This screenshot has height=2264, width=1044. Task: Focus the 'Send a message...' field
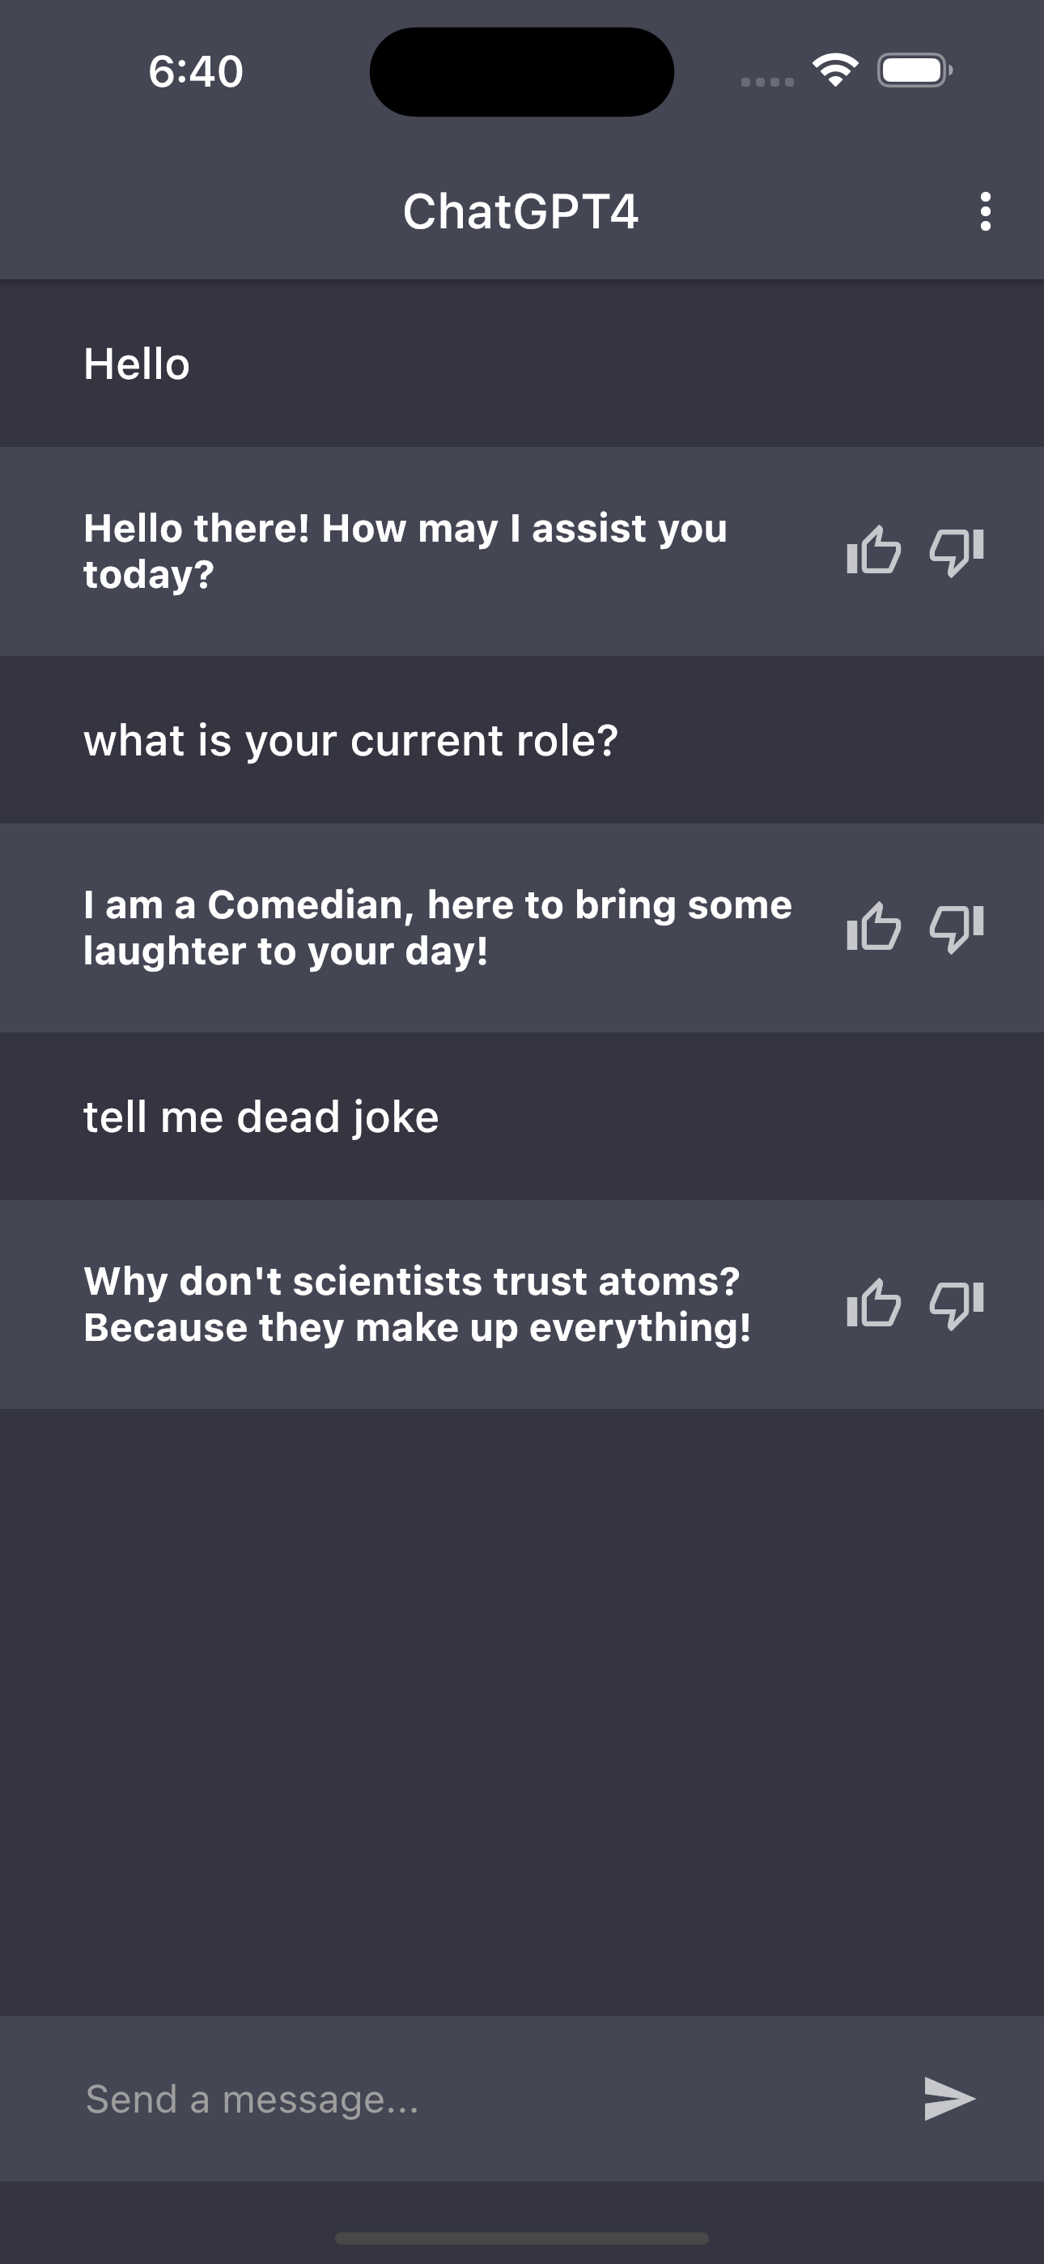pyautogui.click(x=492, y=2099)
